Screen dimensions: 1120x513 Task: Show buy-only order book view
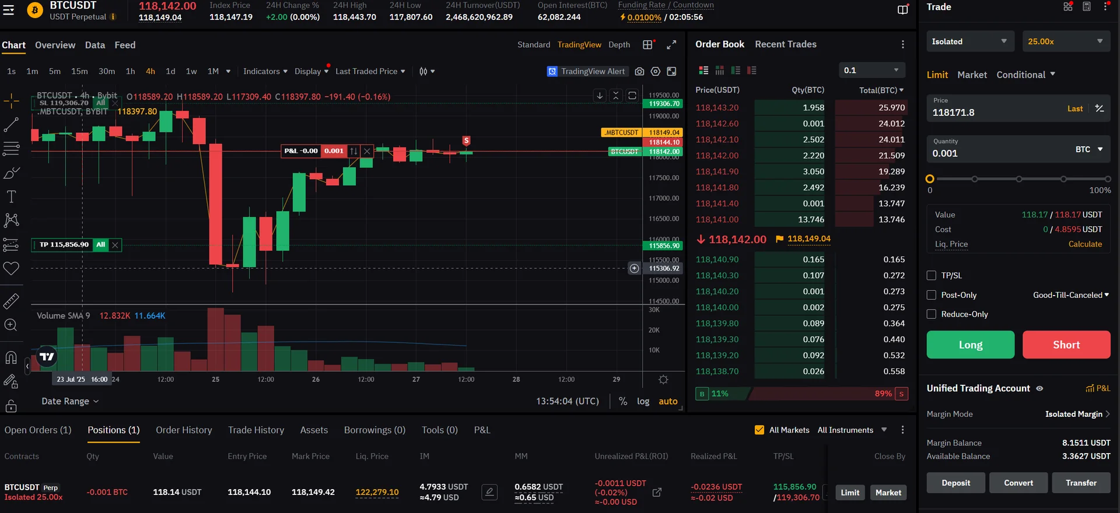[x=736, y=71]
